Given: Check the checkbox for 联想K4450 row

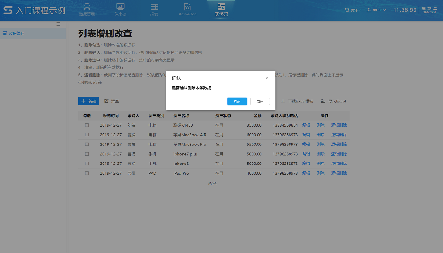Looking at the screenshot, I should (87, 125).
